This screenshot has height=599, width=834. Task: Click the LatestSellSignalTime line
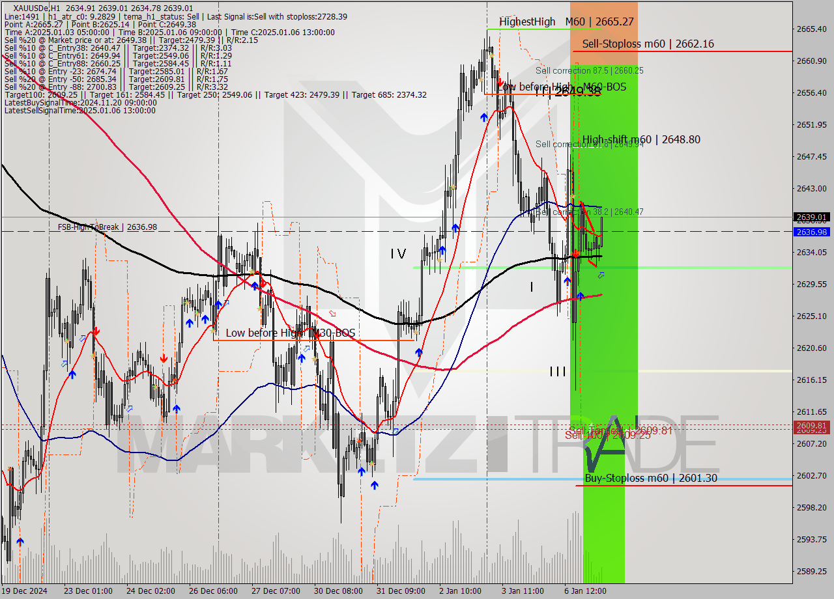(x=80, y=110)
